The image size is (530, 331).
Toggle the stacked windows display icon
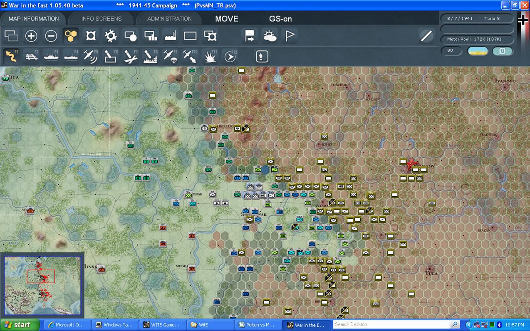click(x=11, y=36)
